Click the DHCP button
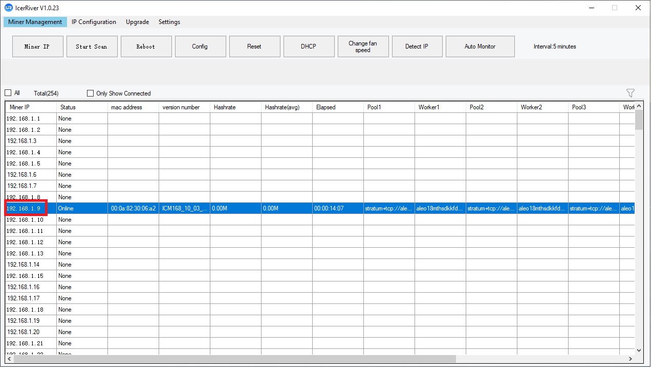652x377 pixels. pyautogui.click(x=309, y=46)
